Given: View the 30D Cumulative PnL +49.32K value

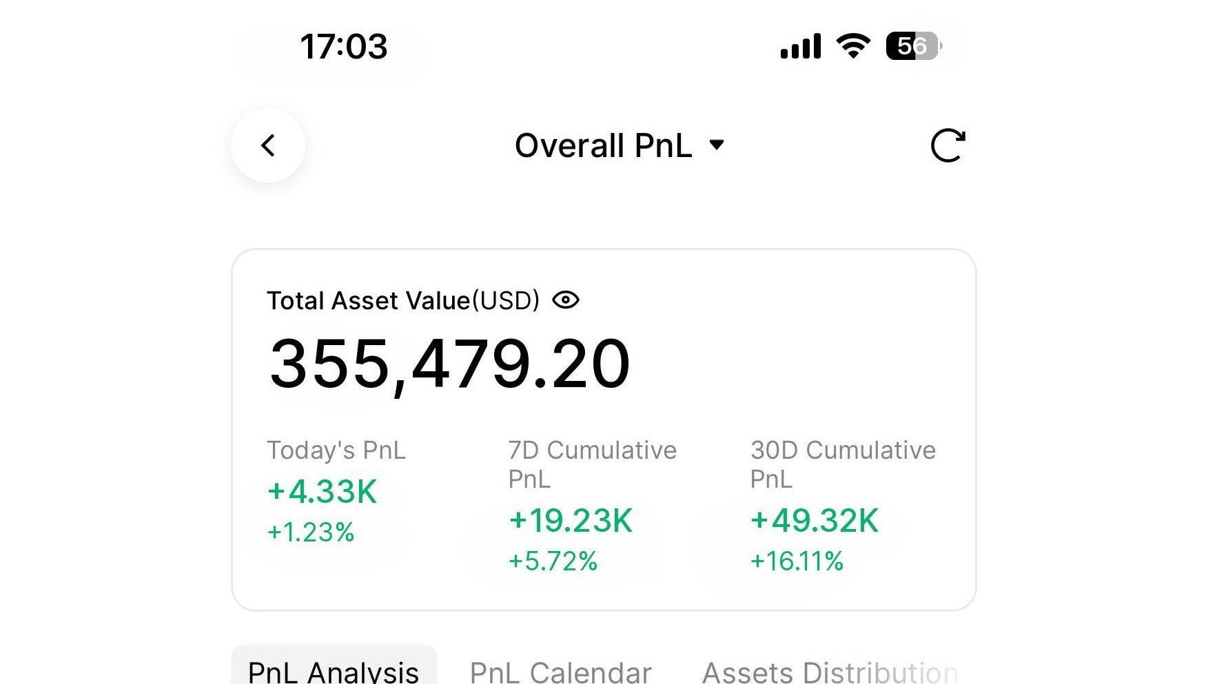Looking at the screenshot, I should [x=814, y=521].
